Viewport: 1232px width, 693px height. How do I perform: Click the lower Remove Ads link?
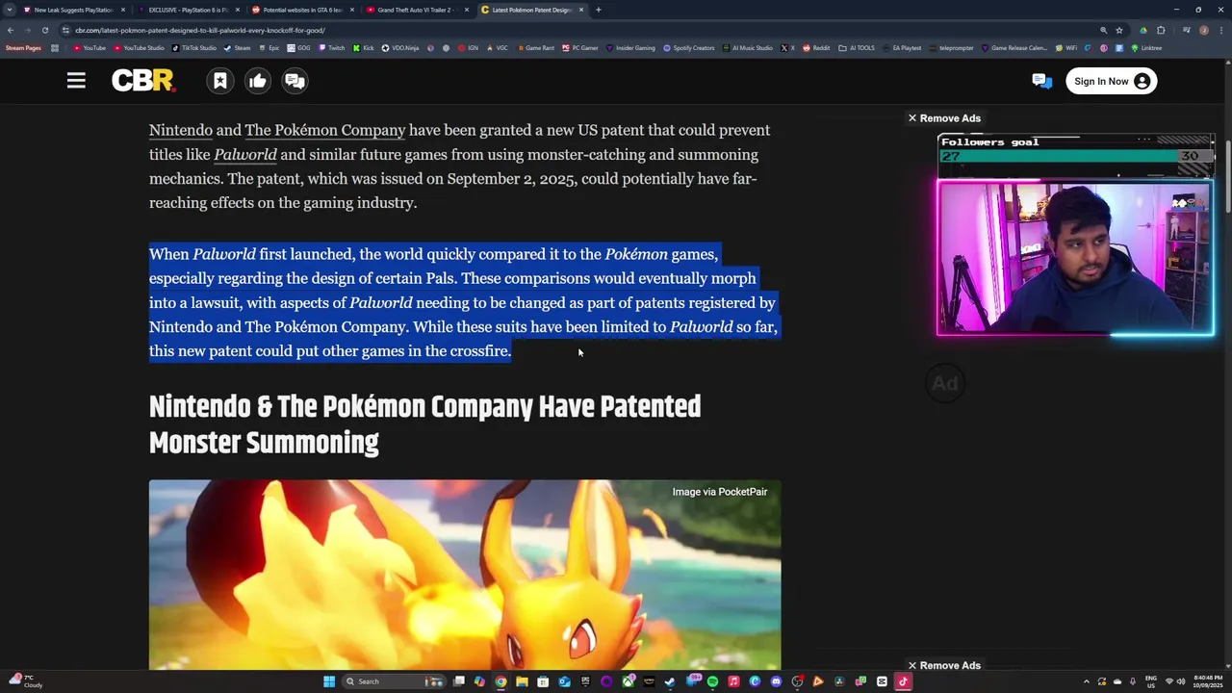tap(944, 665)
